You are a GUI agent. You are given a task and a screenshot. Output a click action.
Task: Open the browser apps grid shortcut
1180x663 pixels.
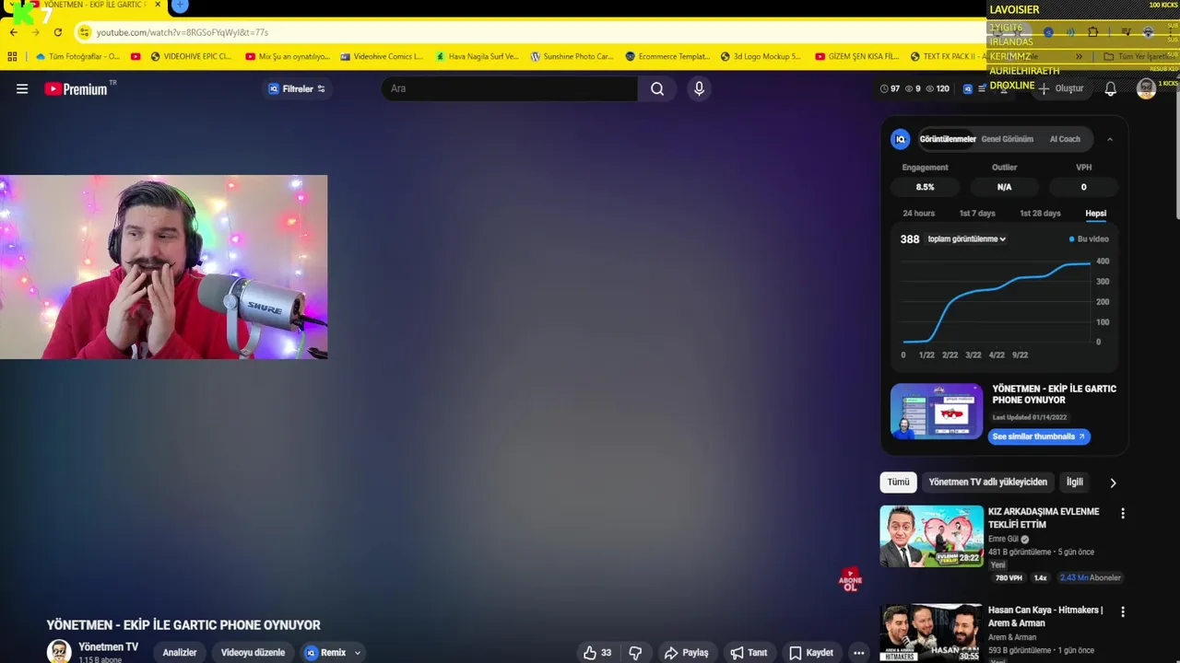coord(12,56)
